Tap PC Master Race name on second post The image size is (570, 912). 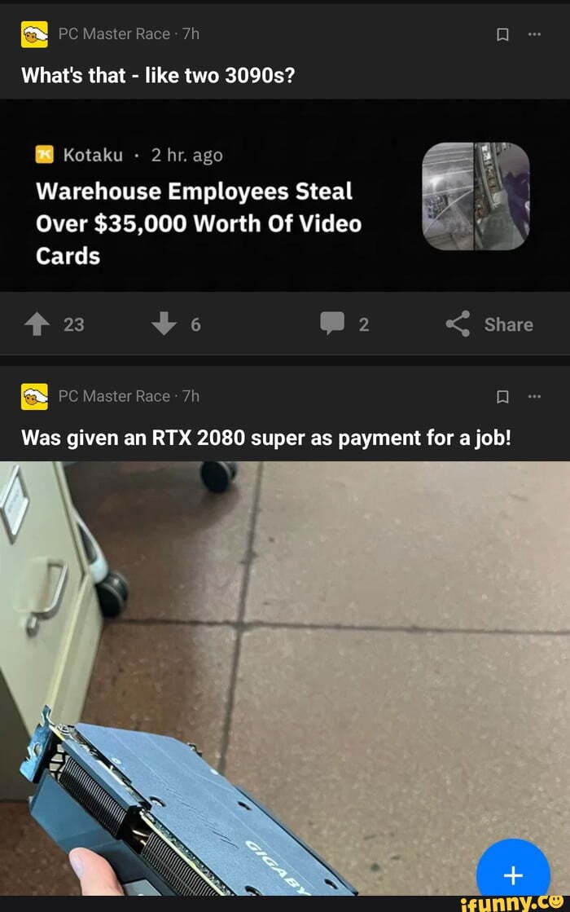tap(115, 396)
